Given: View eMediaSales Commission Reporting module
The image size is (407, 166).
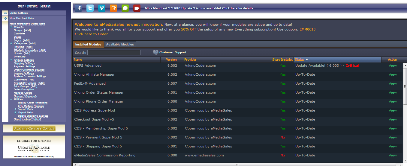Looking at the screenshot, I should 393,155.
